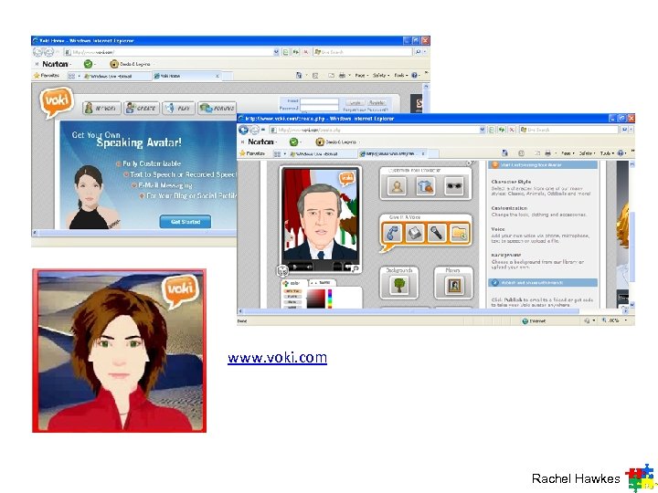Open the clothing customization icon
This screenshot has width=658, height=493.
pyautogui.click(x=426, y=186)
